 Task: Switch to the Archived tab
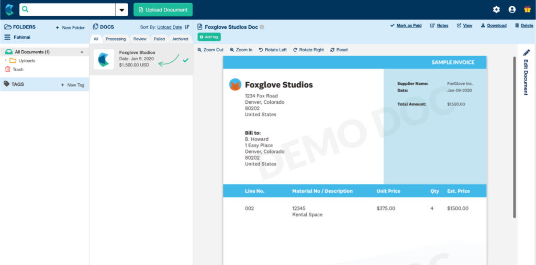point(180,39)
